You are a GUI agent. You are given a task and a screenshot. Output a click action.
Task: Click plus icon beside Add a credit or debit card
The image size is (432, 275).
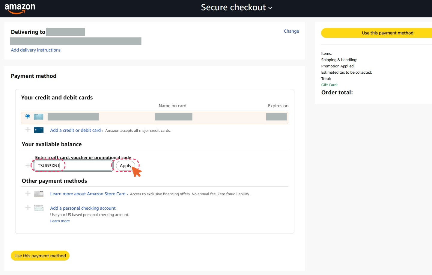28,130
